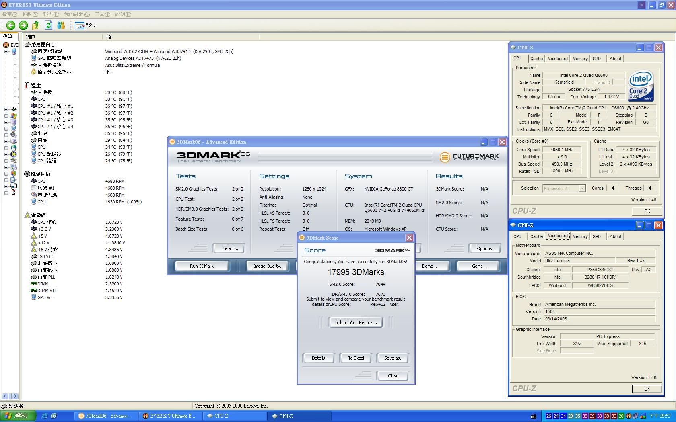Click the Refresh icon in EVEREST toolbar
The width and height of the screenshot is (676, 422).
(x=48, y=25)
